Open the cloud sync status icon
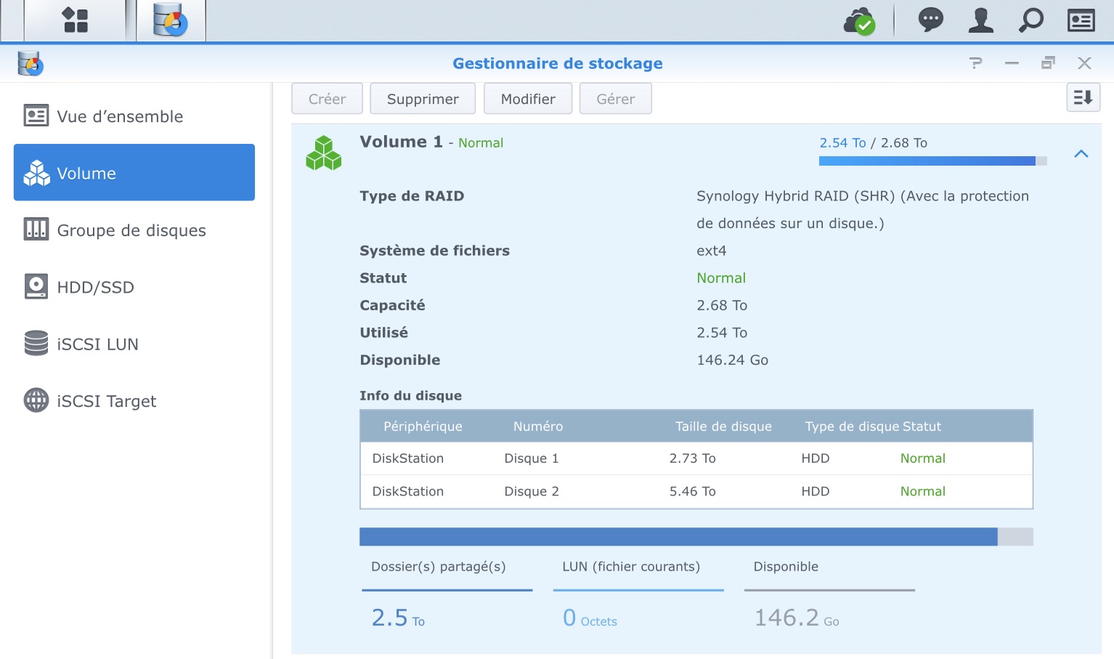 pyautogui.click(x=859, y=21)
